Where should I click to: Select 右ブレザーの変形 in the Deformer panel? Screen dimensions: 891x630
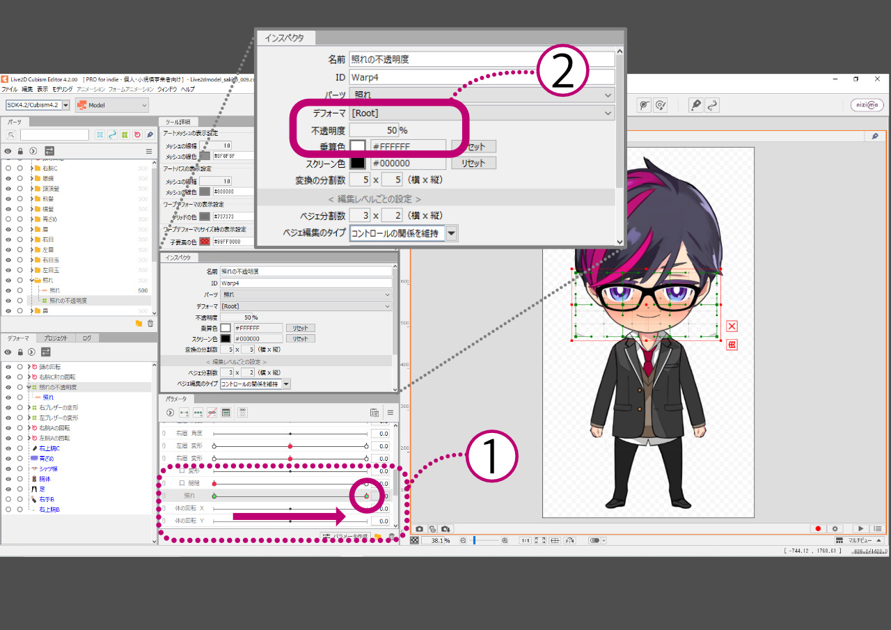point(58,407)
